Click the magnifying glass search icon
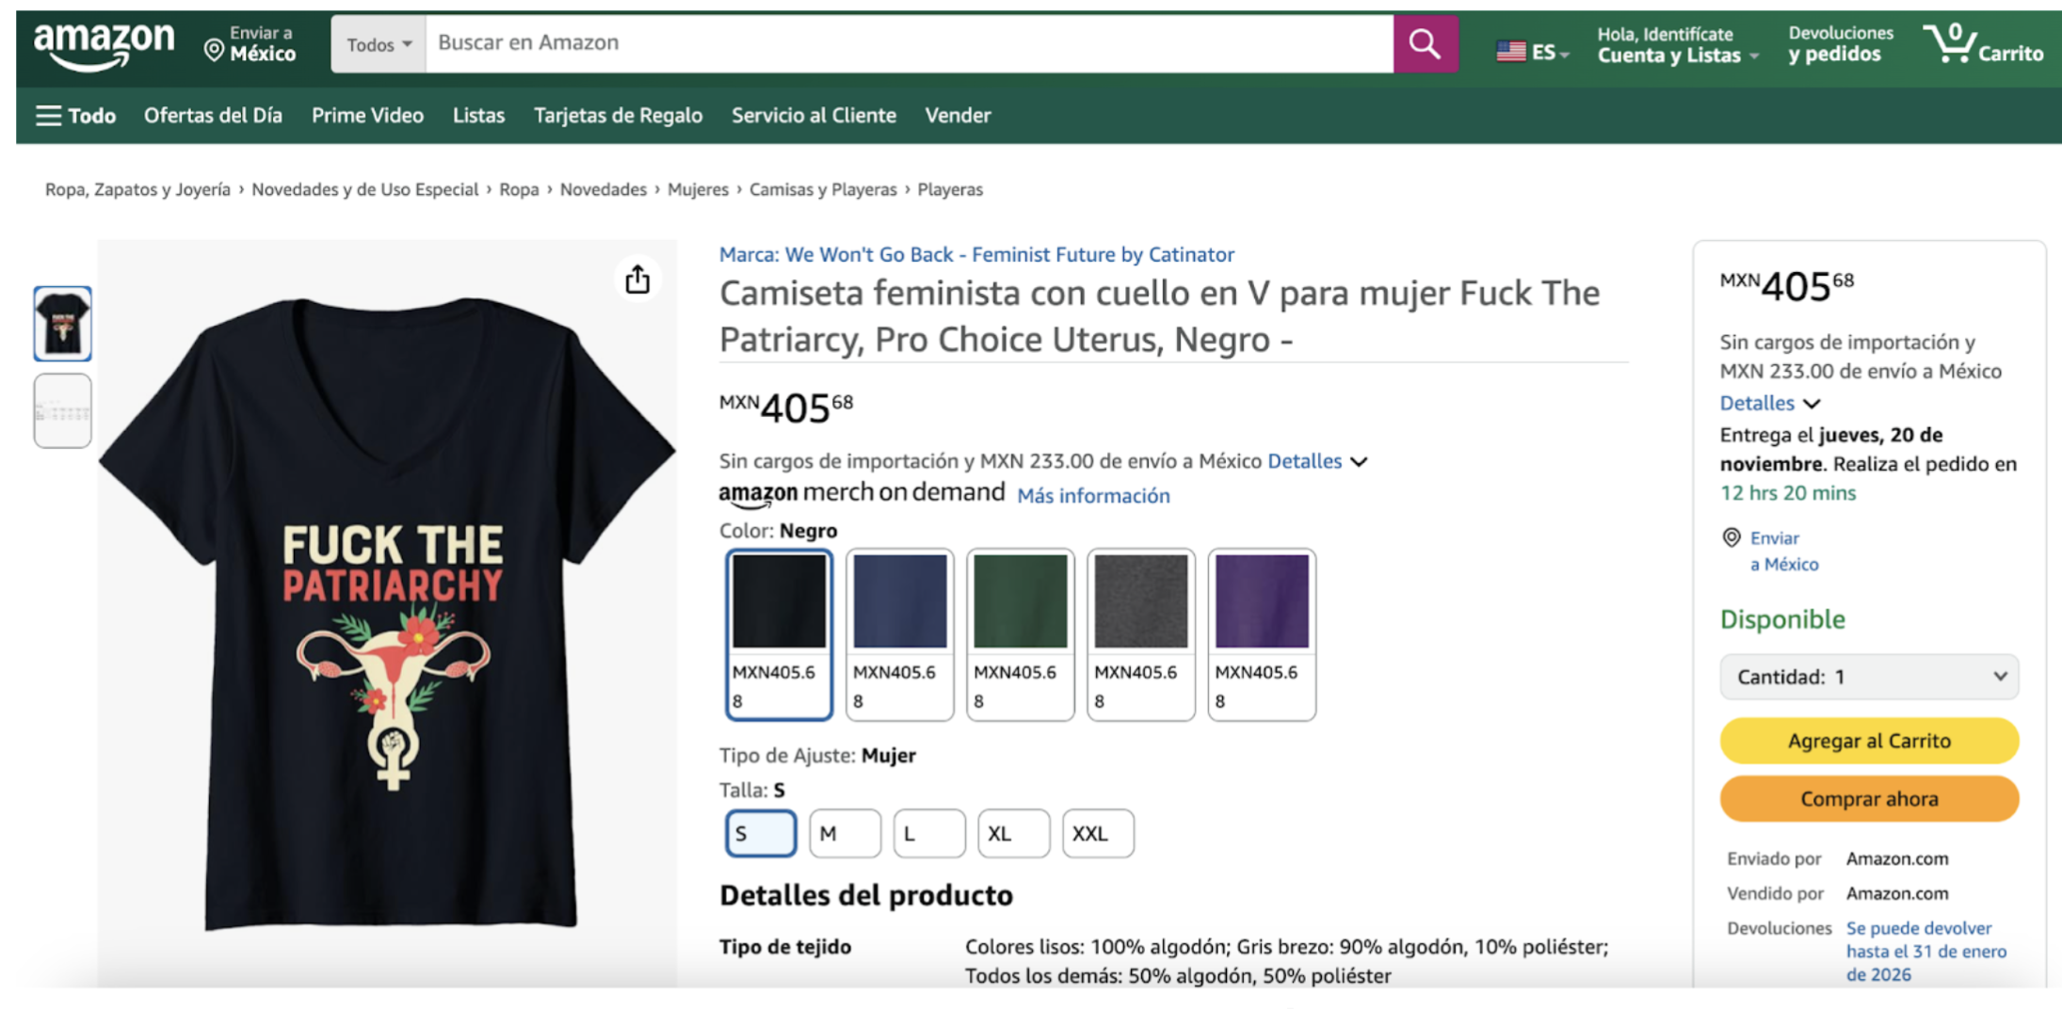The width and height of the screenshot is (2062, 1009). click(x=1425, y=44)
